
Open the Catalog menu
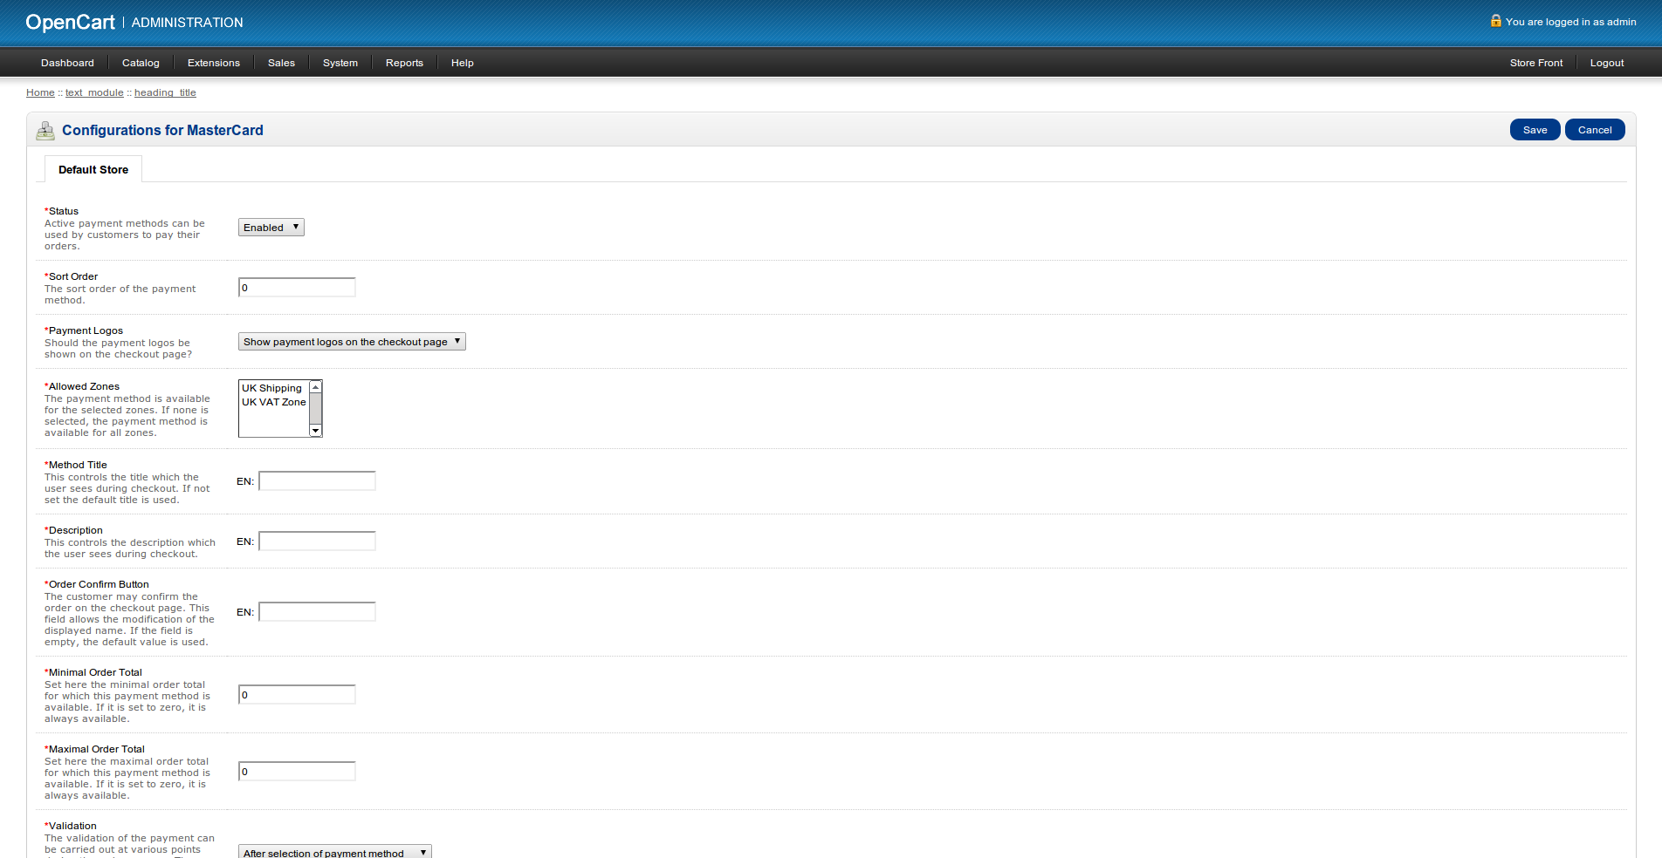pyautogui.click(x=141, y=63)
